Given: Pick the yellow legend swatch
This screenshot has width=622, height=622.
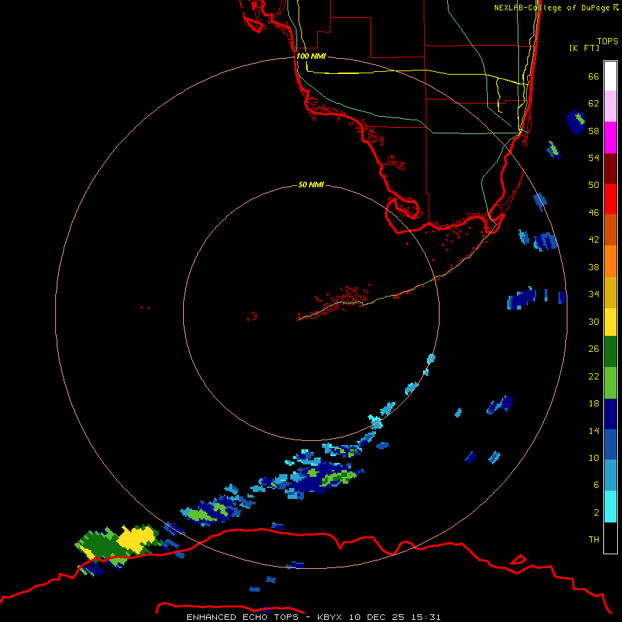Looking at the screenshot, I should [x=610, y=322].
